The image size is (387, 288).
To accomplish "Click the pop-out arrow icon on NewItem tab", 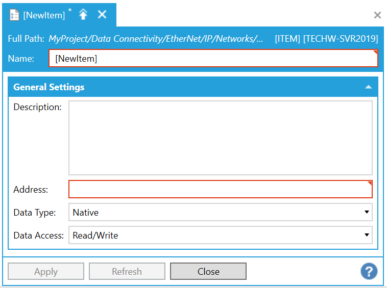I will (x=83, y=15).
